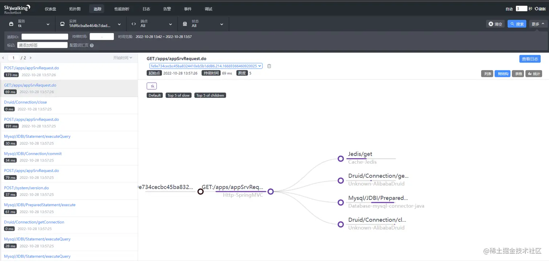This screenshot has width=549, height=262.
Task: Select the 追踪 trace tab
Action: 97,9
